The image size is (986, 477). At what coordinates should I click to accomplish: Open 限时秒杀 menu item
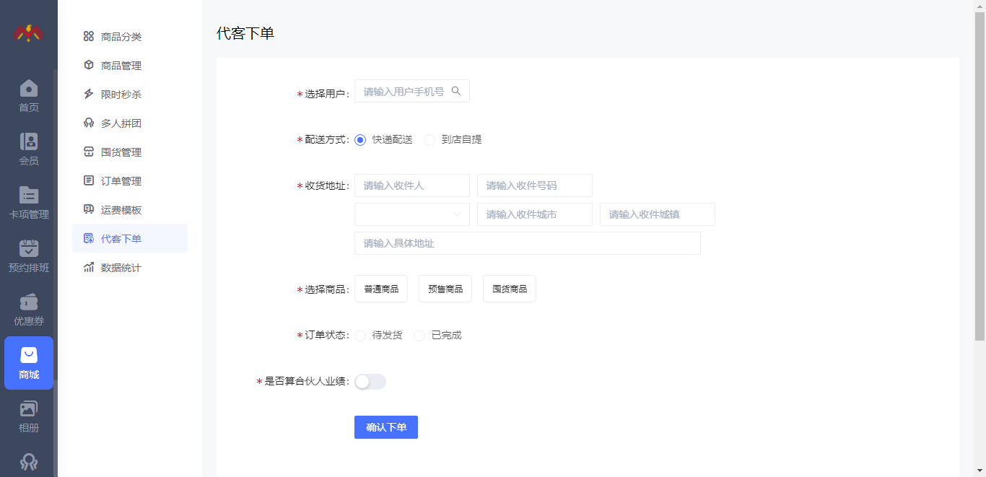coord(130,94)
